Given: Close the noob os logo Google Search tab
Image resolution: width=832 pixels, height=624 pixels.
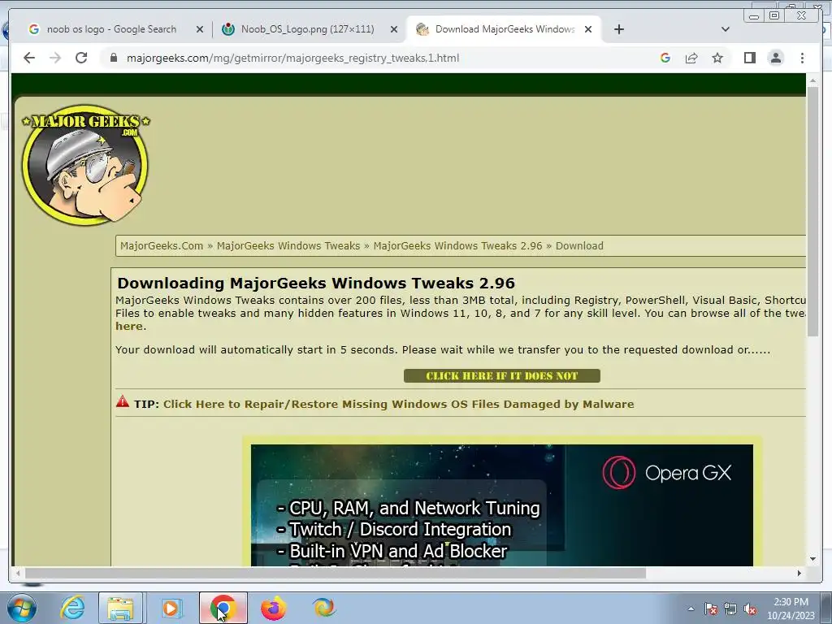Looking at the screenshot, I should 200,29.
